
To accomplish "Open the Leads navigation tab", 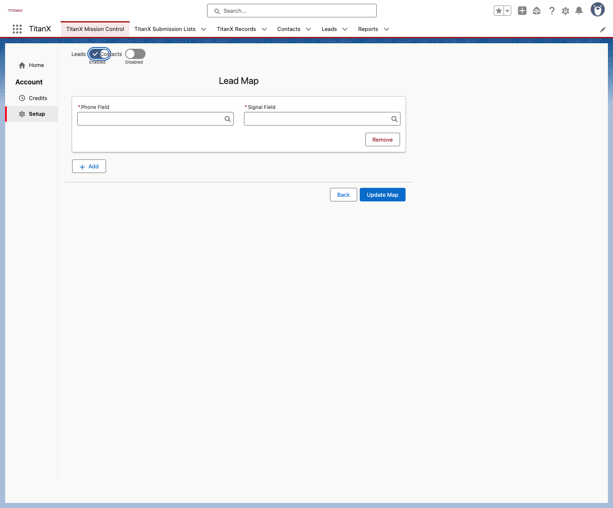I will [x=329, y=29].
